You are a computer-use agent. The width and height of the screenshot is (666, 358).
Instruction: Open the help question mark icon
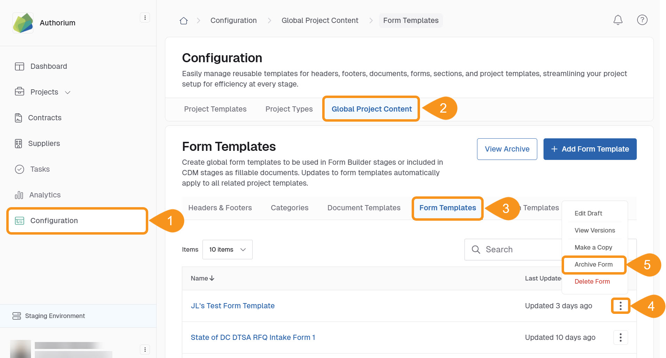[642, 20]
